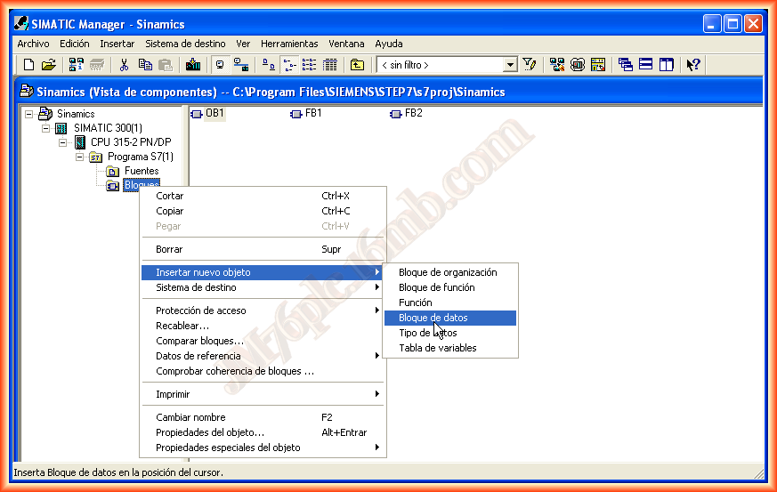777x492 pixels.
Task: Click 'Propiedades del objeto...' context entry
Action: coord(210,432)
